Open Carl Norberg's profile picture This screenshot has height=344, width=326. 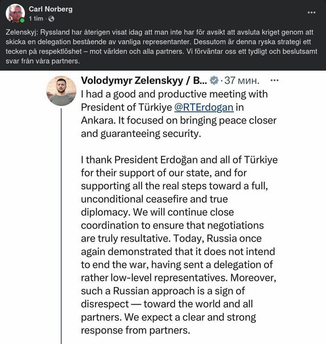tap(15, 13)
